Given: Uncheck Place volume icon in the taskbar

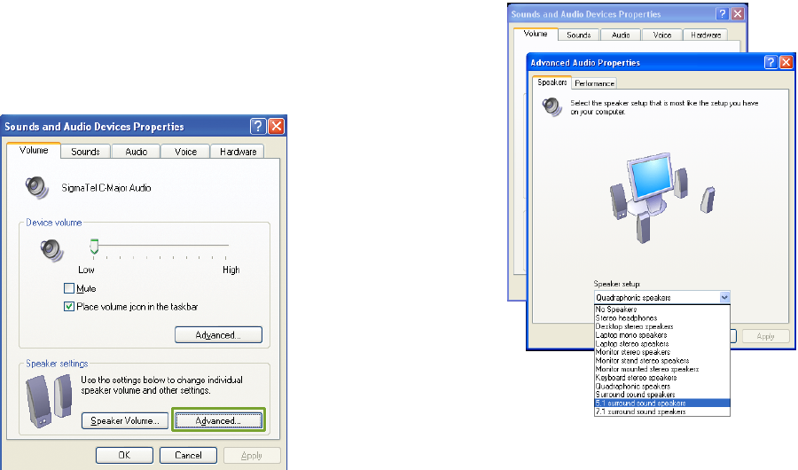Looking at the screenshot, I should [x=69, y=307].
